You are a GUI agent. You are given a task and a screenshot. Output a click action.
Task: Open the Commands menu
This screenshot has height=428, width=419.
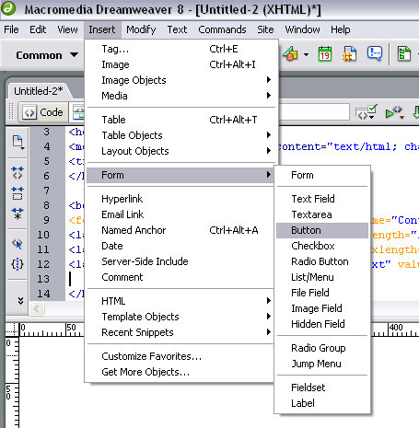coord(222,29)
